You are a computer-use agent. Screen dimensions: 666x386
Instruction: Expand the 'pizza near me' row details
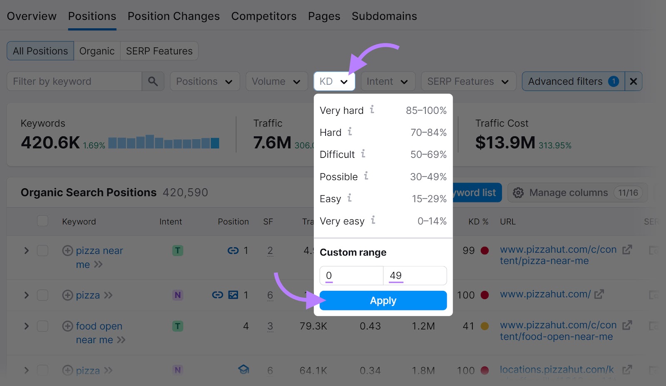point(27,251)
